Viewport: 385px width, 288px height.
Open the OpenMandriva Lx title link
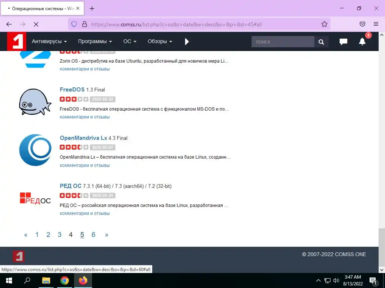[x=83, y=138]
